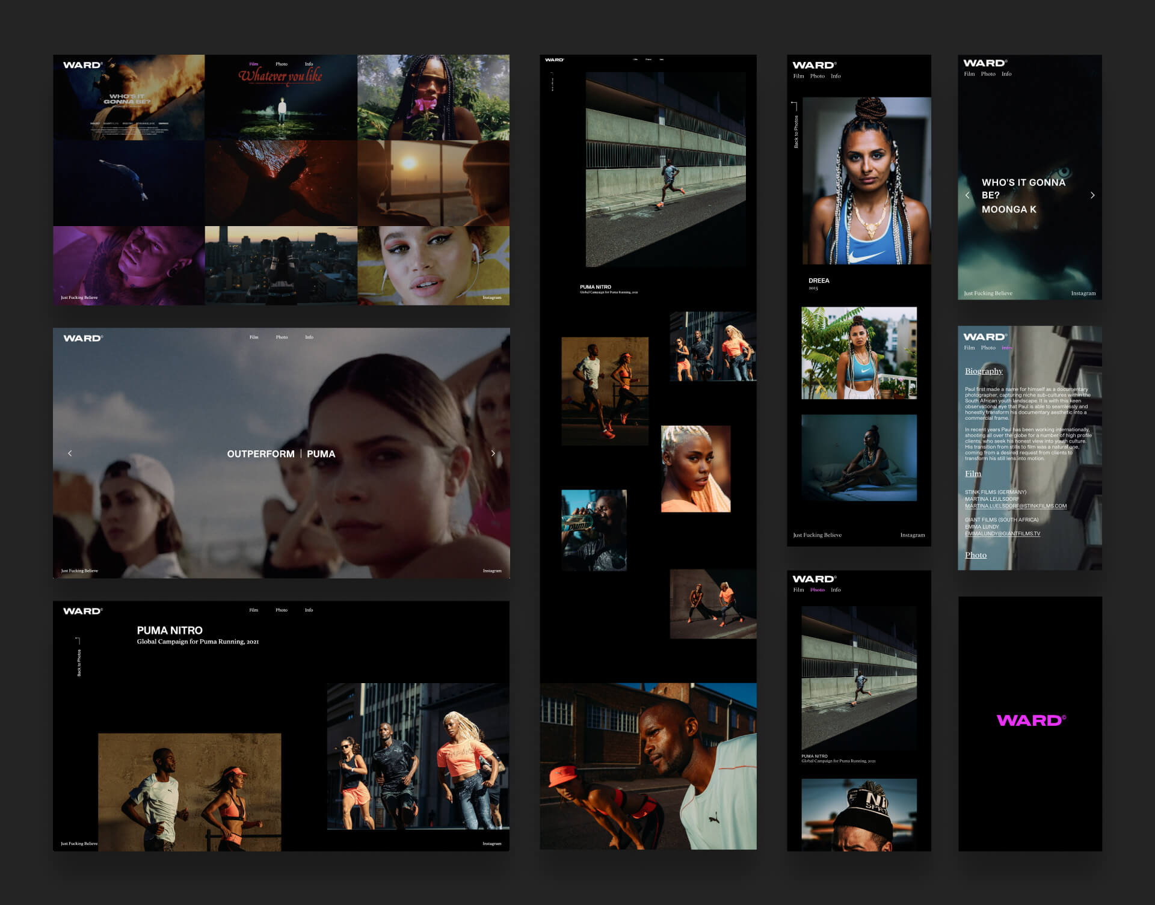Viewport: 1155px width, 905px height.
Task: Click the Biography link on the info screen
Action: pyautogui.click(x=983, y=371)
